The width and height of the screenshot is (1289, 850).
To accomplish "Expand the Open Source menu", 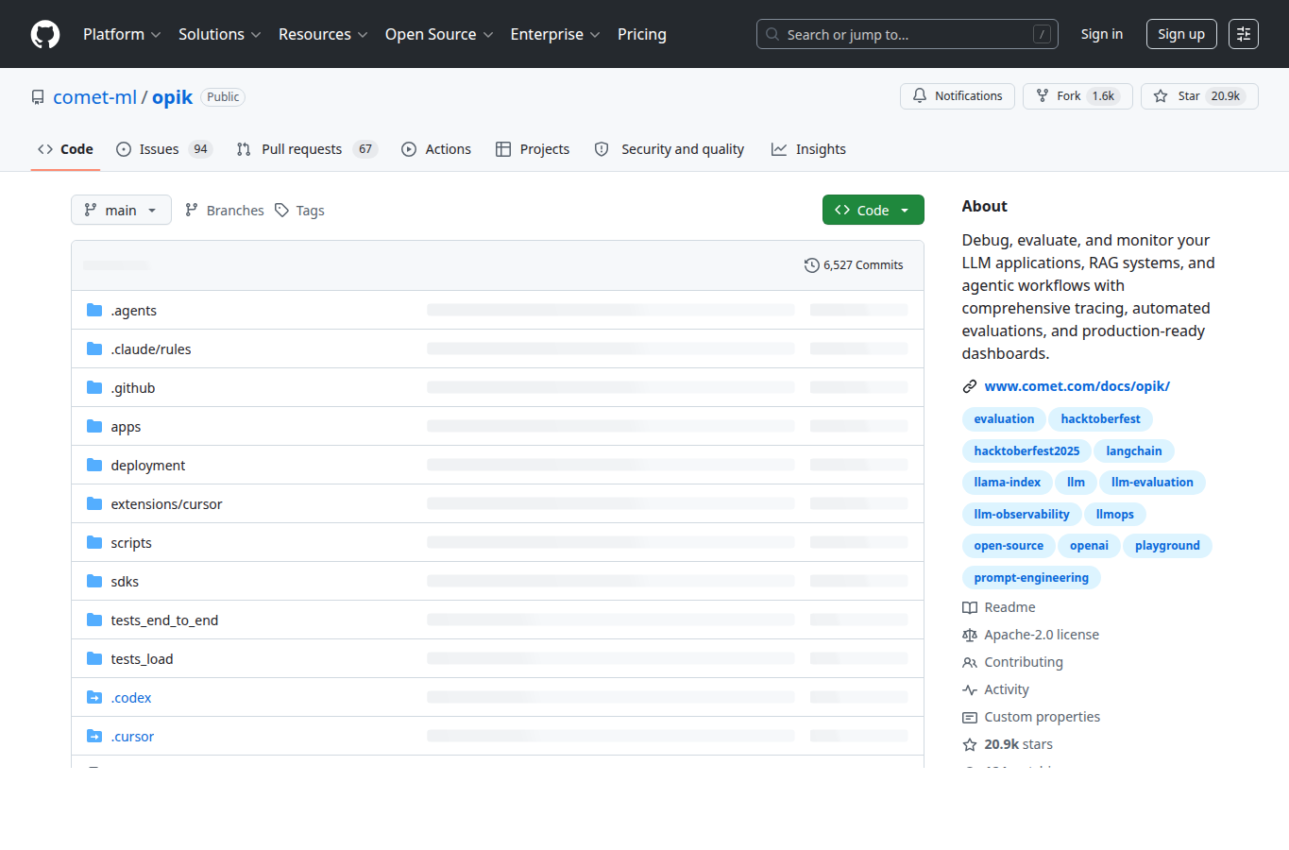I will [439, 34].
